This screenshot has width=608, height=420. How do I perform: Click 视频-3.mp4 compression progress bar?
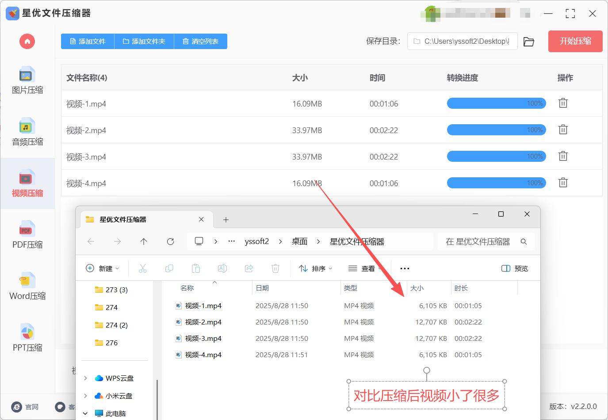496,156
